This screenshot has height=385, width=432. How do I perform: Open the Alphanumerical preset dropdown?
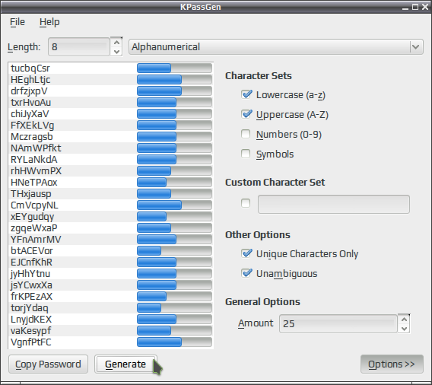(x=276, y=47)
